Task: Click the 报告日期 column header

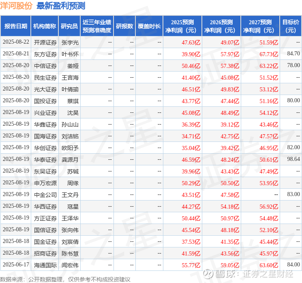Action: click(x=15, y=26)
